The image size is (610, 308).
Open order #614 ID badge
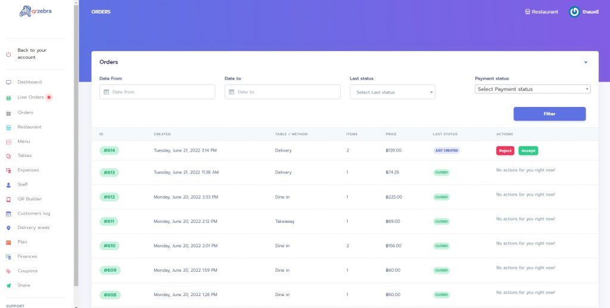tap(110, 150)
